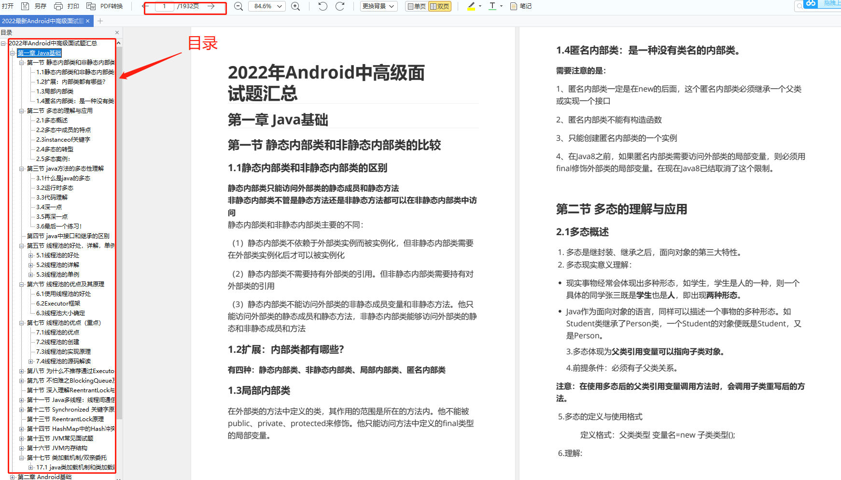Click the zoom in magnifier icon
This screenshot has width=841, height=480.
[x=295, y=6]
